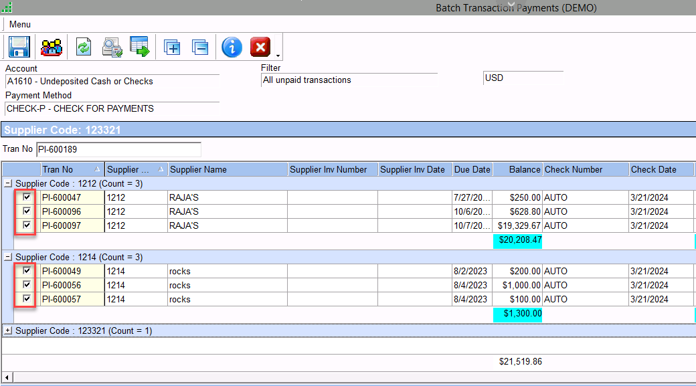Expand Supplier Code 123321 group
Viewport: 696px width, 386px height.
[8, 330]
